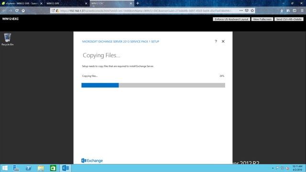Open the taskbar clock showing 10:11 AM
Image resolution: width=306 pixels, height=172 pixels.
click(x=297, y=168)
